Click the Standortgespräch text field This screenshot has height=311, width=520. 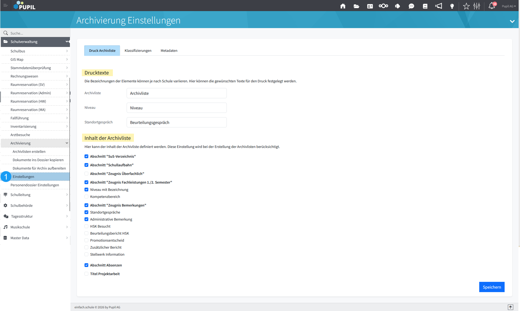(x=177, y=122)
